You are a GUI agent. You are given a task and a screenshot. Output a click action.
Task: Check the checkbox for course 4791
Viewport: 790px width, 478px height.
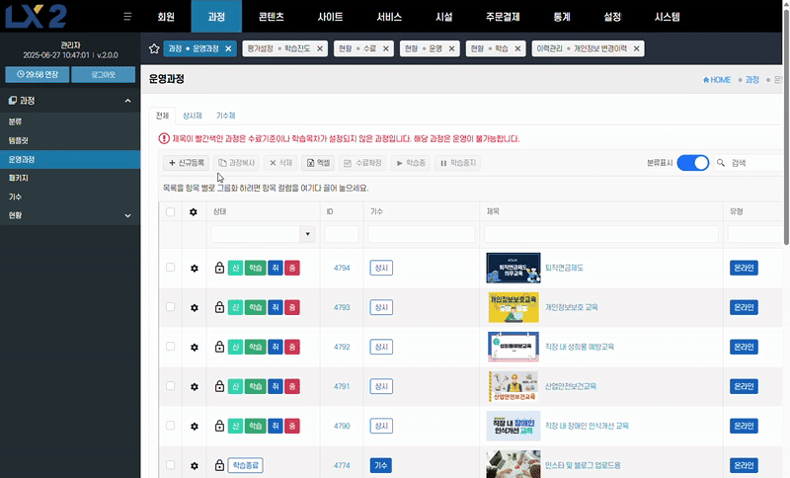tap(170, 386)
